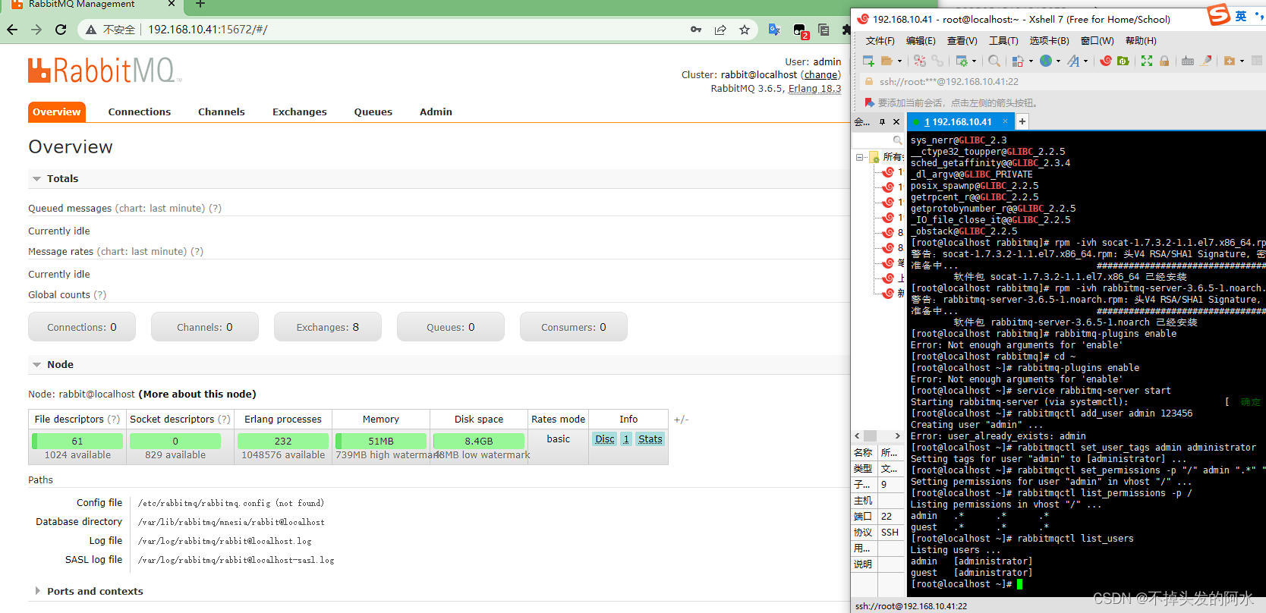1266x613 pixels.
Task: Open Xshell 文件(F) menu
Action: tap(880, 41)
